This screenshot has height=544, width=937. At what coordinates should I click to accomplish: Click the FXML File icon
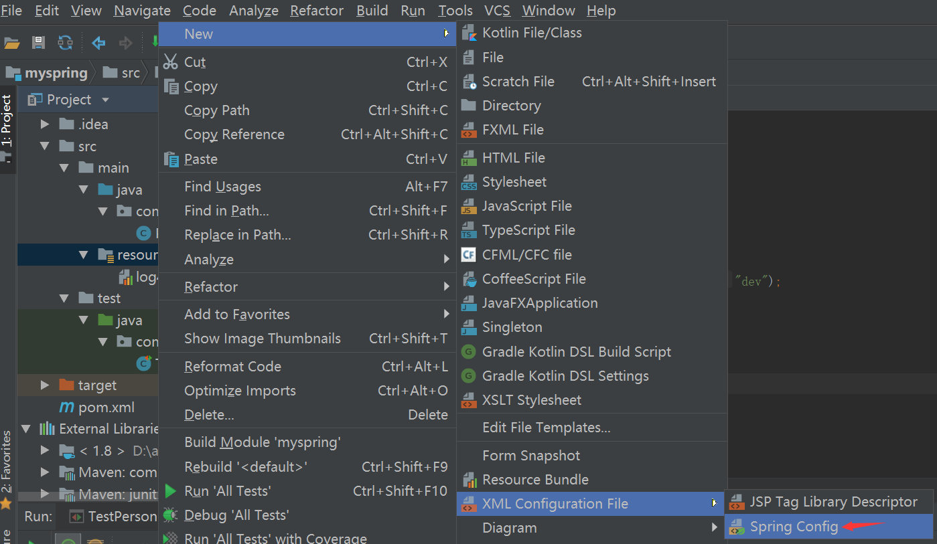(470, 130)
